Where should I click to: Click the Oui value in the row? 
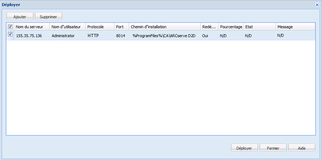point(205,36)
